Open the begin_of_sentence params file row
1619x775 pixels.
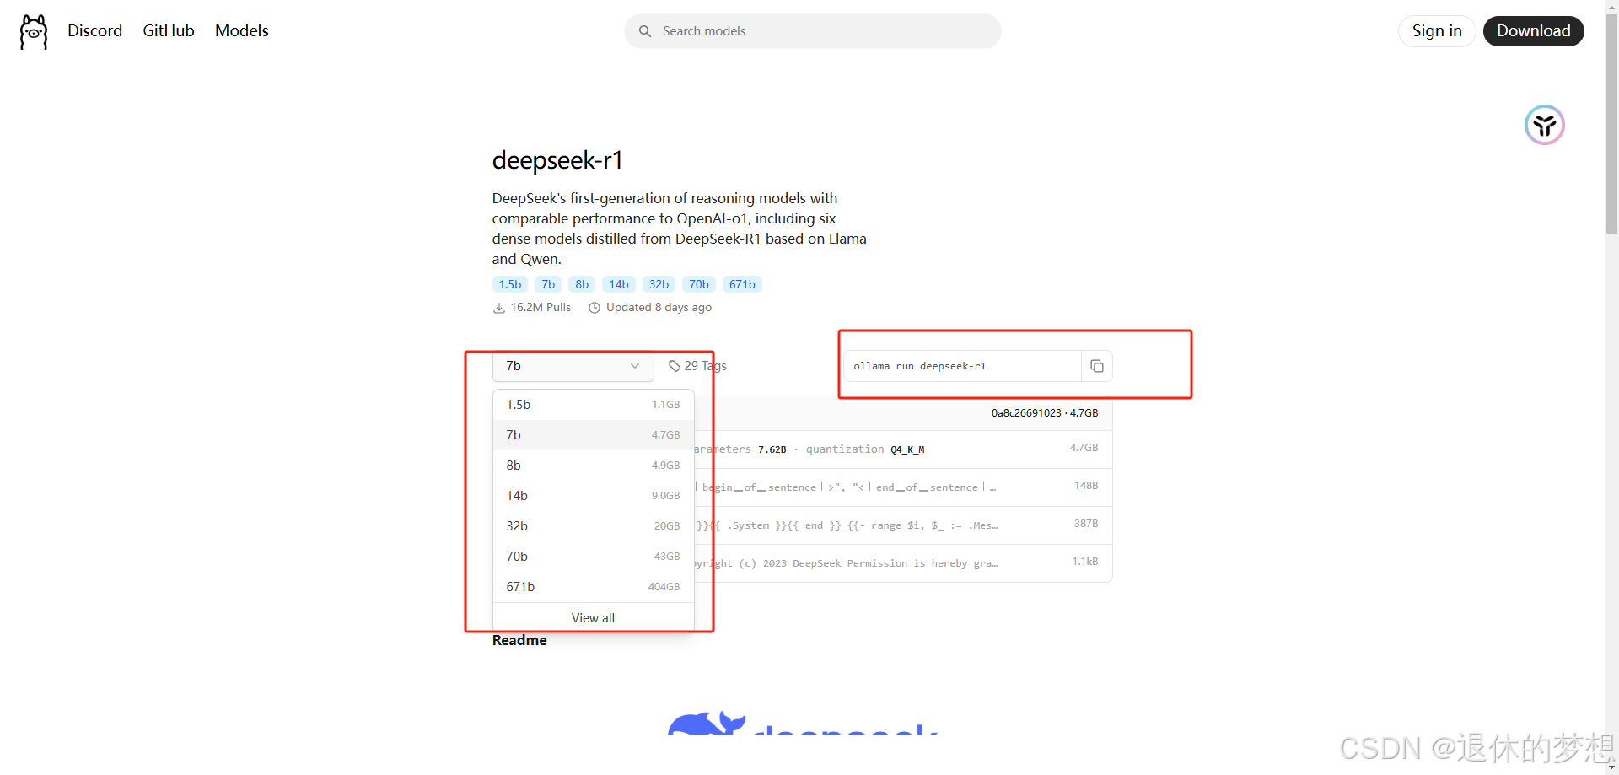click(x=903, y=487)
